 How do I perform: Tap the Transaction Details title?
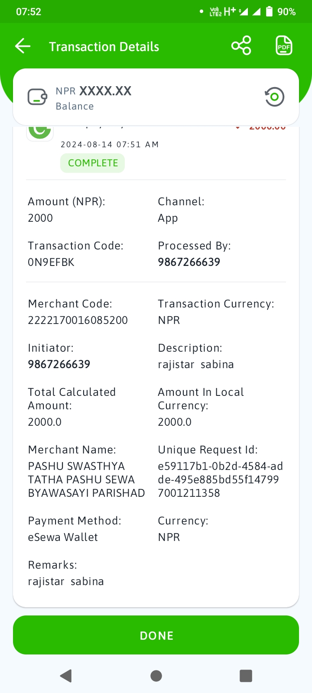[104, 47]
